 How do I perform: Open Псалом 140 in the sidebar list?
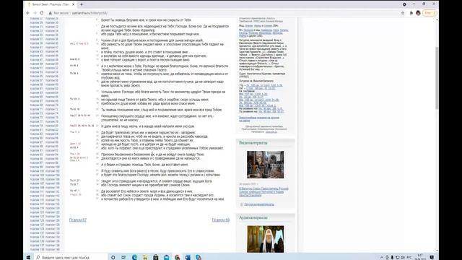point(53,250)
